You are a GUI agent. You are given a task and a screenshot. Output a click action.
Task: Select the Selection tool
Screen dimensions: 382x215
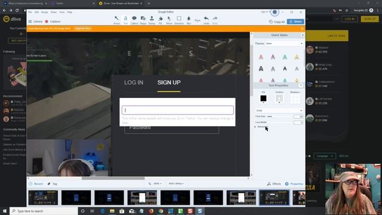tap(179, 20)
